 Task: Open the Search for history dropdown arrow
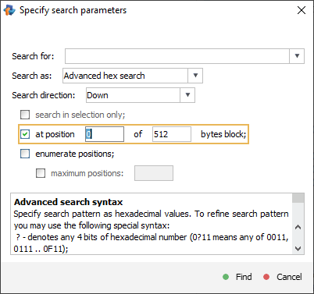297,56
